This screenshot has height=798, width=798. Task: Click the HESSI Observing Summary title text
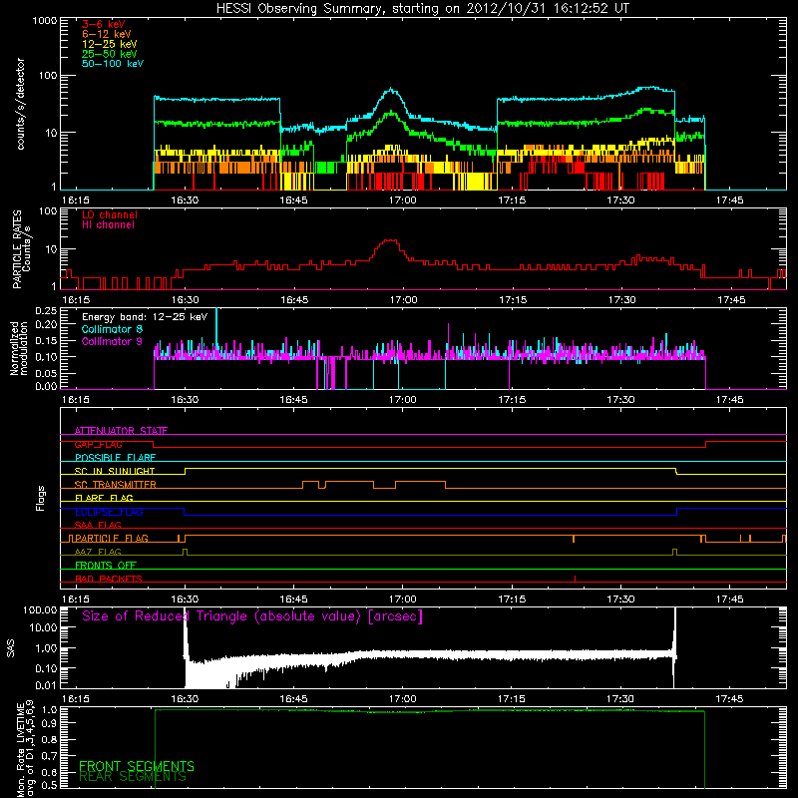click(x=422, y=8)
